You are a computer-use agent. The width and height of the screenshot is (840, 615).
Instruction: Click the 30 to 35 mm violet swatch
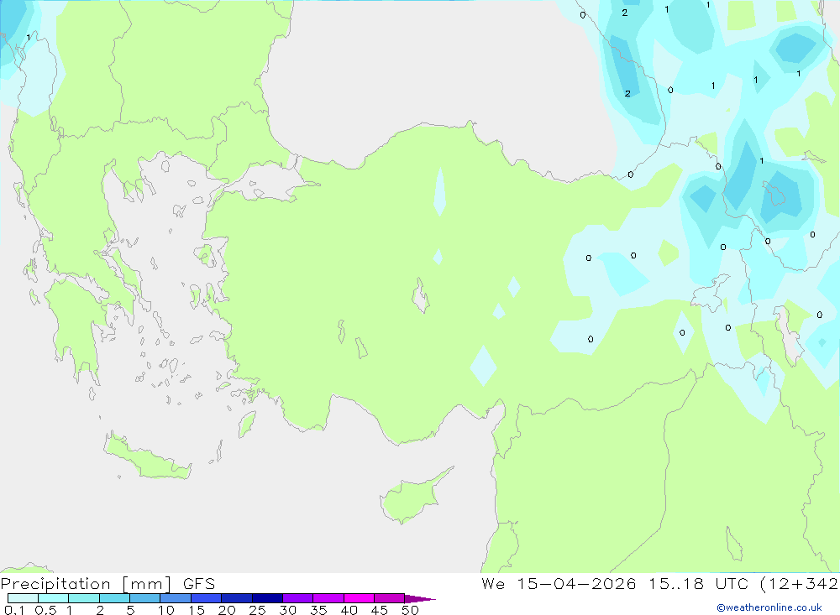pyautogui.click(x=298, y=598)
